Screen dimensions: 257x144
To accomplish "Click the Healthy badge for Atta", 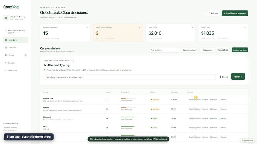I will (x=154, y=128).
